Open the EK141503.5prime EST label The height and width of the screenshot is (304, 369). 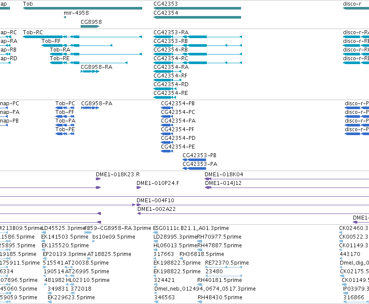(65, 237)
